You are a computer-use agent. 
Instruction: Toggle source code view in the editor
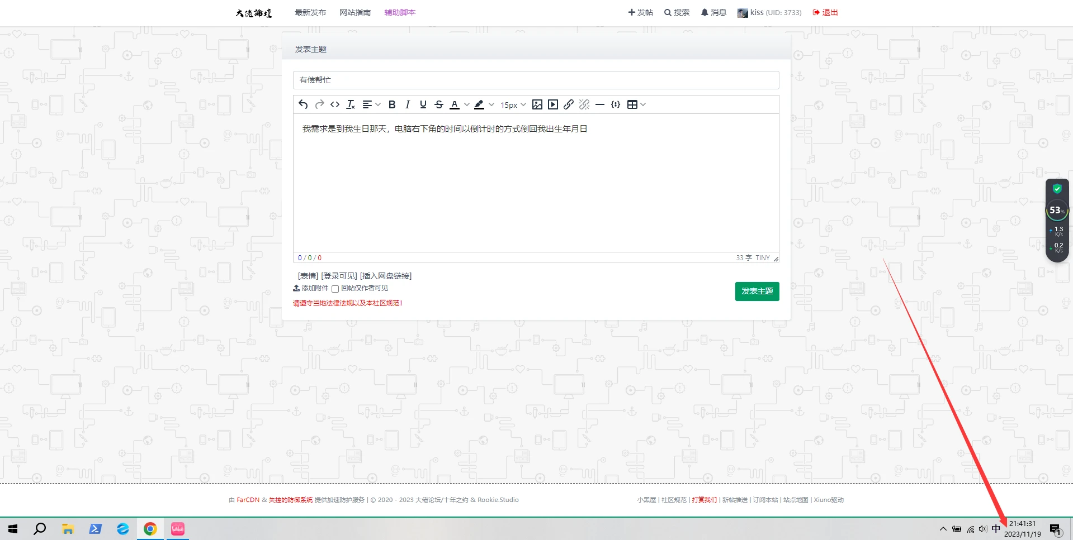click(335, 104)
